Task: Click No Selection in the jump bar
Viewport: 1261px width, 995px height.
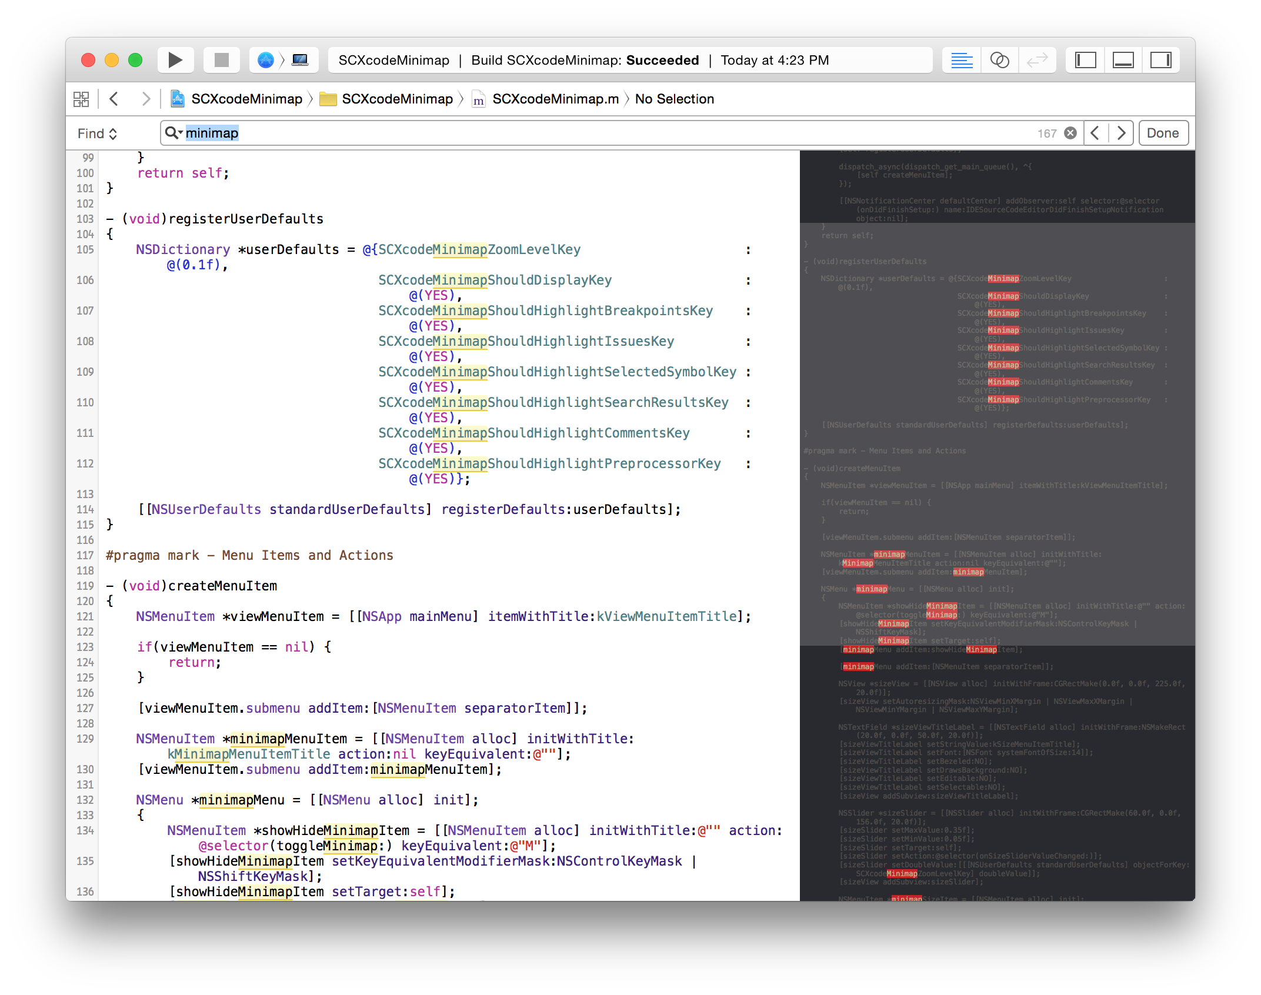Action: coord(674,99)
